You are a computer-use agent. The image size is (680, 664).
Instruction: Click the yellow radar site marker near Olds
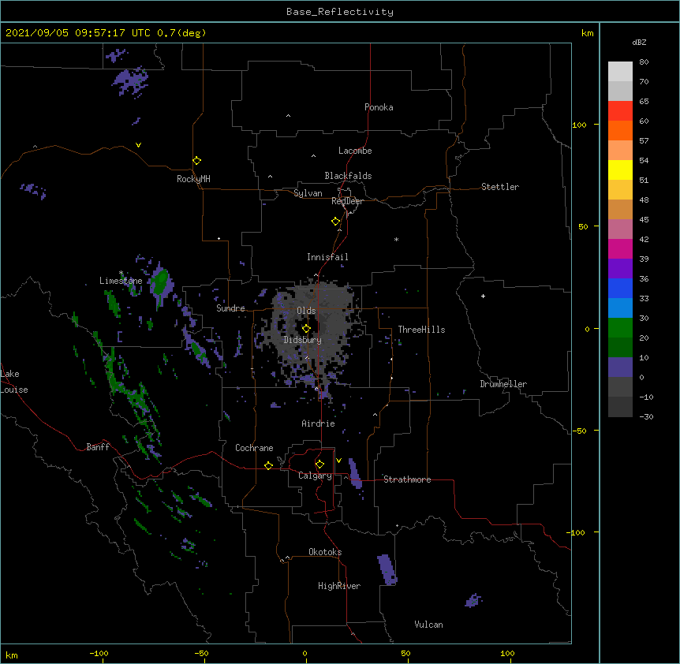[306, 329]
